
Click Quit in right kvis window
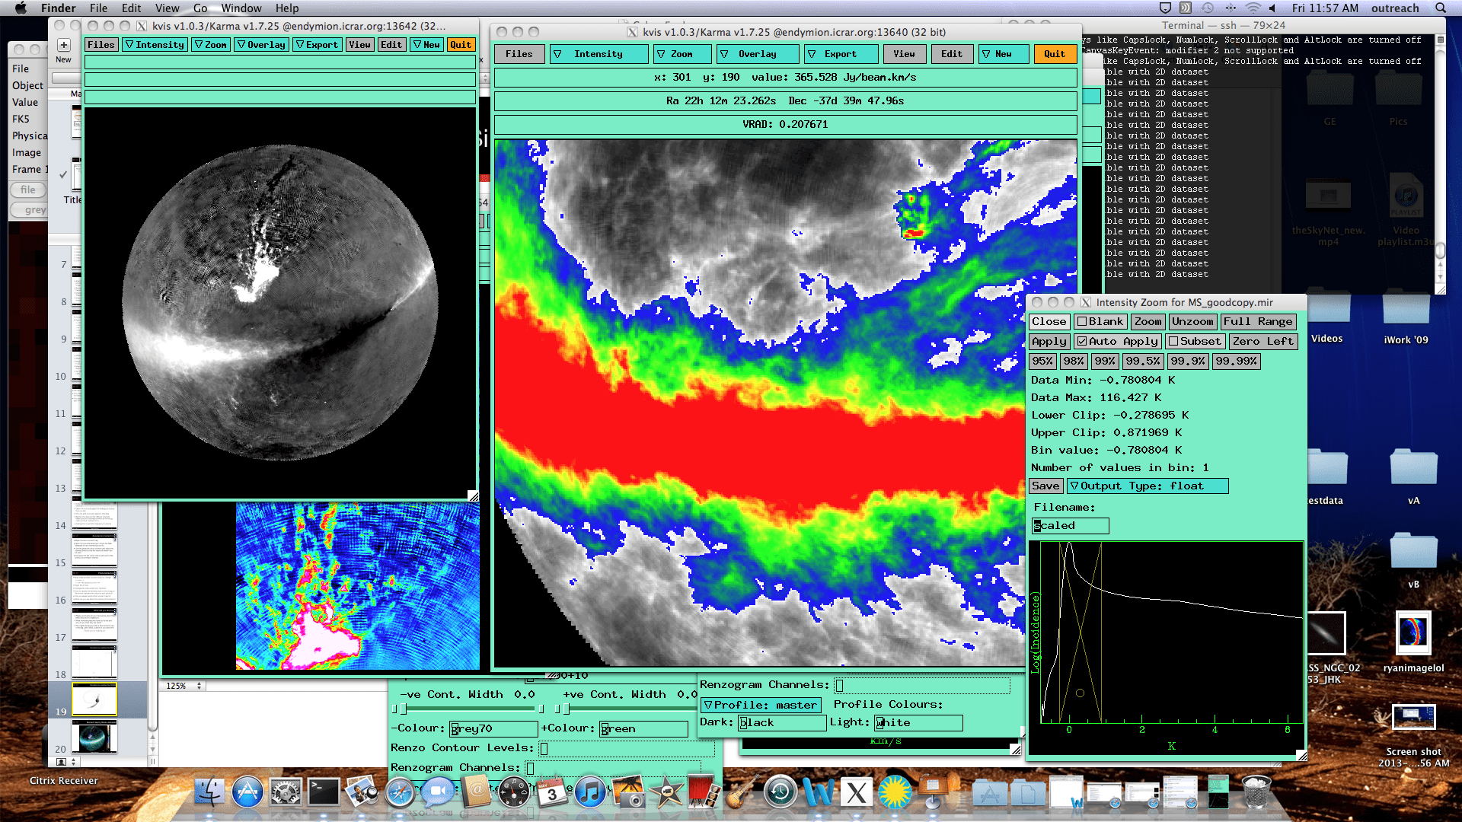1055,54
